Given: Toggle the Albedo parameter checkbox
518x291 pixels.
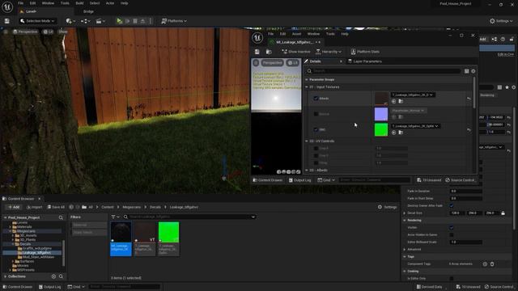Looking at the screenshot, I should (316, 99).
